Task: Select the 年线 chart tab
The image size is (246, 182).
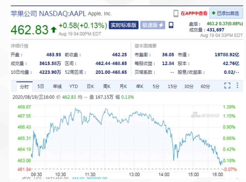Action: pyautogui.click(x=57, y=86)
